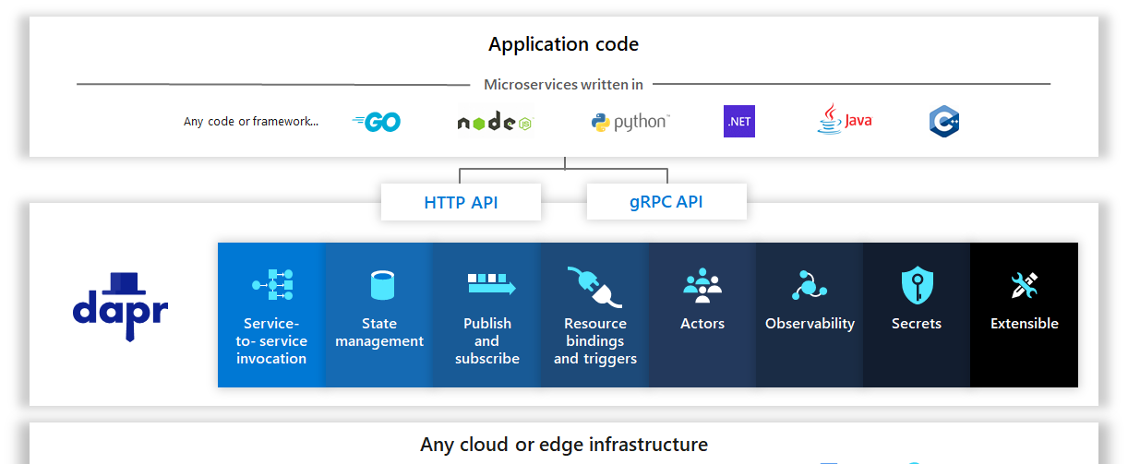Click the "Actors" label

(702, 324)
